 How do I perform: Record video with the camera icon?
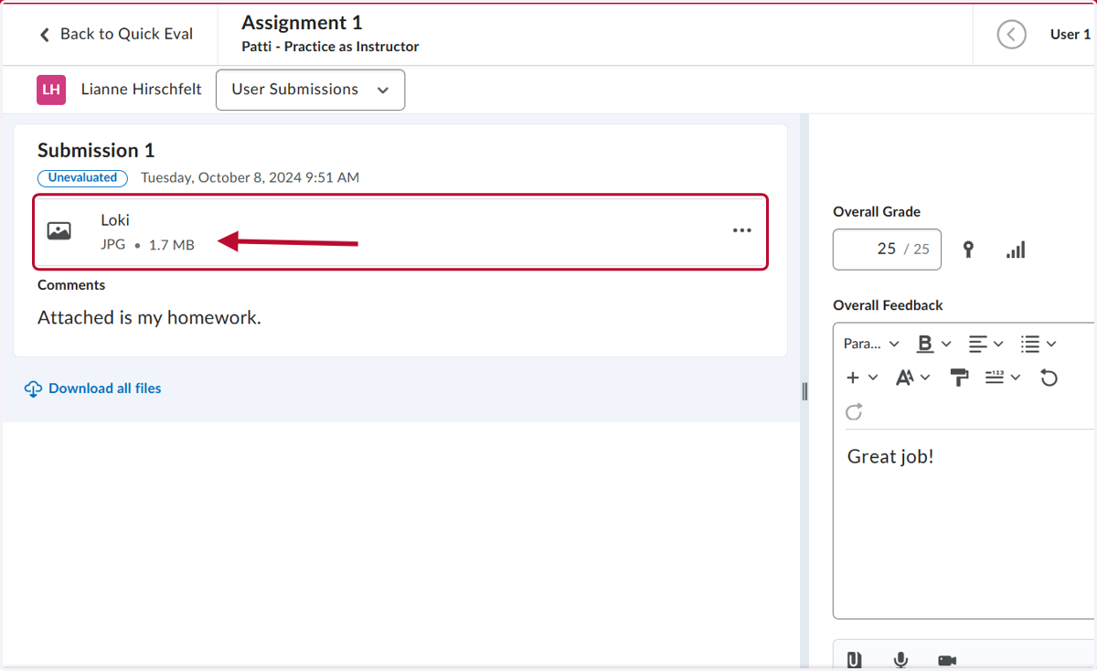947,660
